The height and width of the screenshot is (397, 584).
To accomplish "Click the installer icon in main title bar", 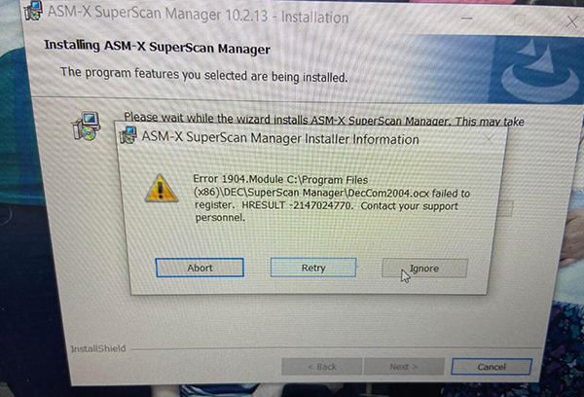I will pyautogui.click(x=33, y=10).
